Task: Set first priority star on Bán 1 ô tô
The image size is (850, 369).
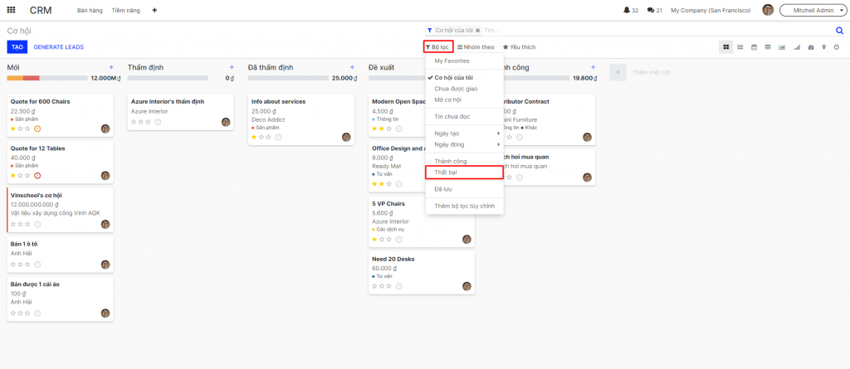Action: [x=13, y=265]
